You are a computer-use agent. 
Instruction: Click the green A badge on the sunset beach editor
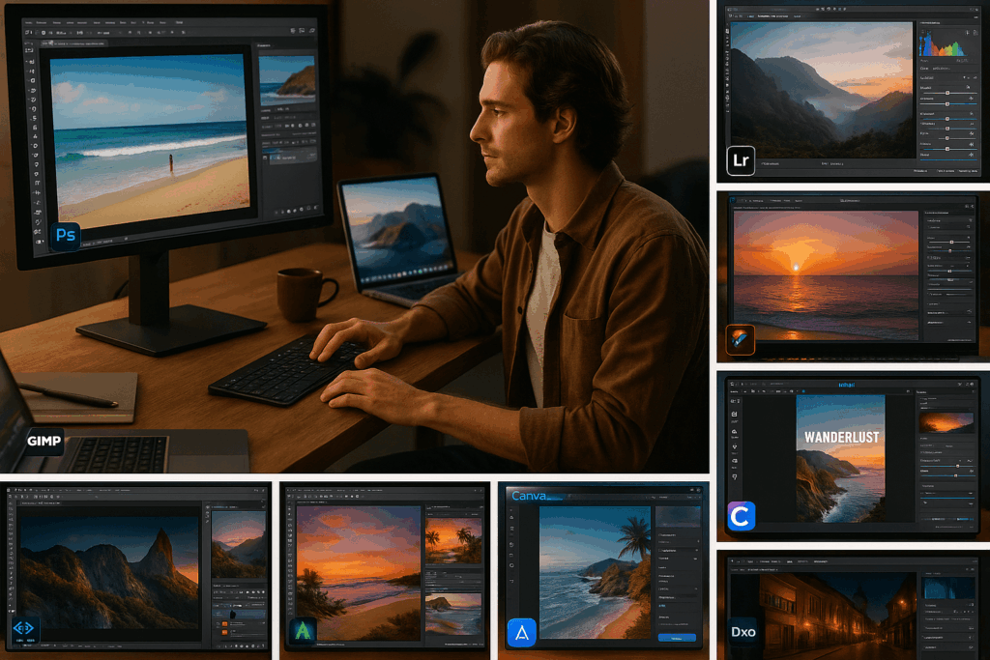(303, 630)
